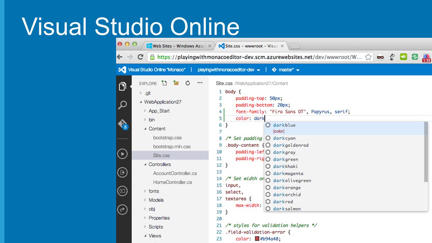Reload the browser page
Viewport: 432px width, 243px height.
pyautogui.click(x=140, y=57)
